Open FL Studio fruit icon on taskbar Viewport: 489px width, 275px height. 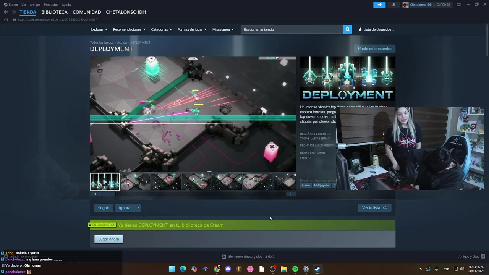tap(239, 269)
